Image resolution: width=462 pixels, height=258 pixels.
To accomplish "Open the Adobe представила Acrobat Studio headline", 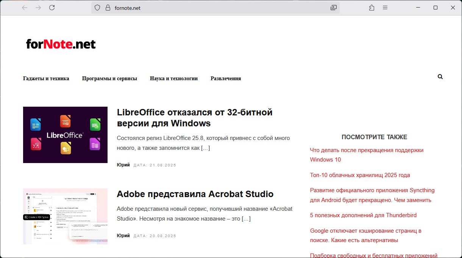I will coord(195,194).
